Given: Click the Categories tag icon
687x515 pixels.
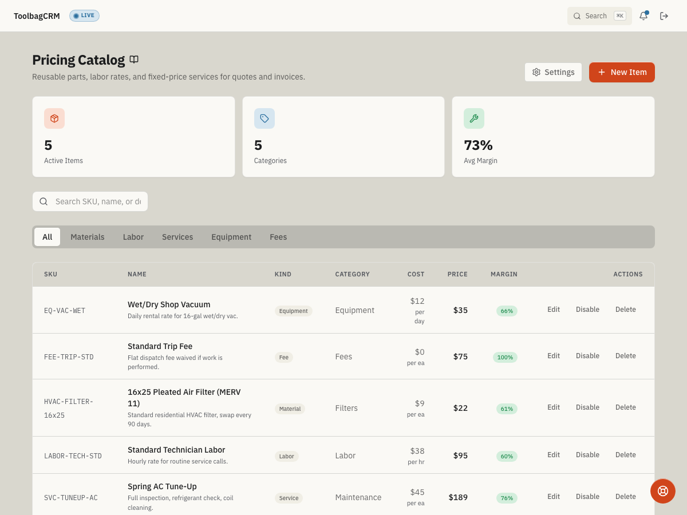Looking at the screenshot, I should point(264,118).
